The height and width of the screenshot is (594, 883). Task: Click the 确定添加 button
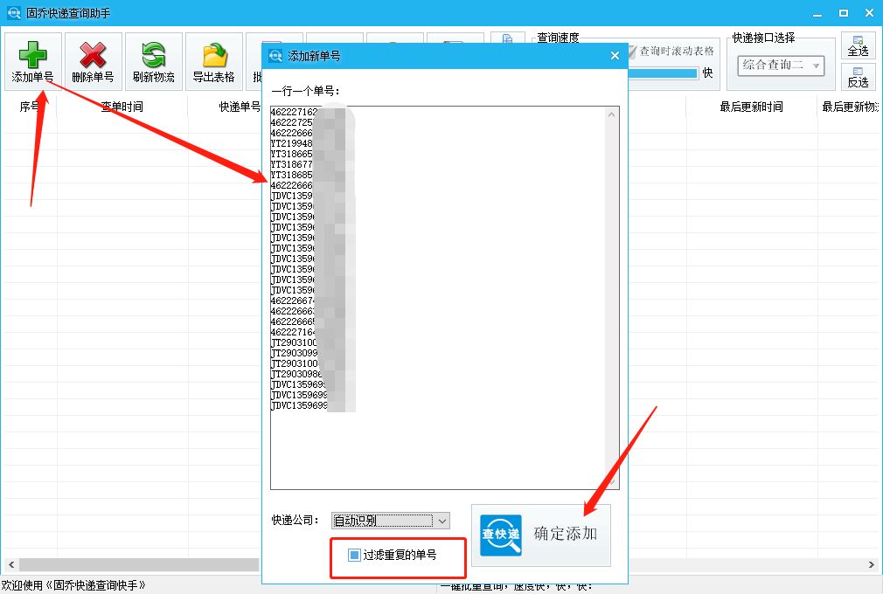(541, 535)
